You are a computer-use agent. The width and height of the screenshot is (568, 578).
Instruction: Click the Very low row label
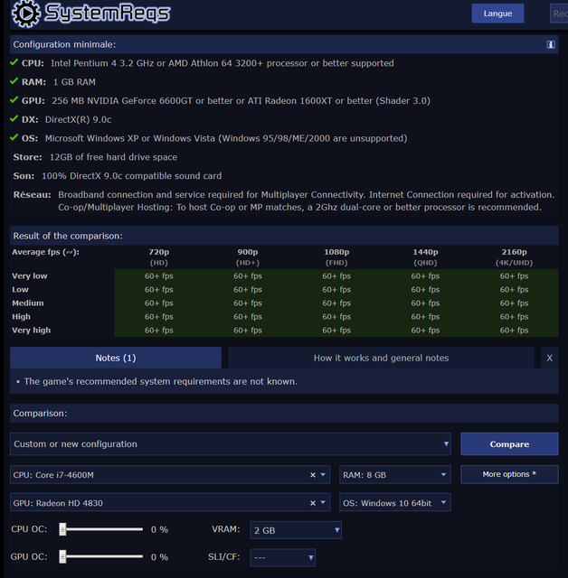pyautogui.click(x=30, y=276)
